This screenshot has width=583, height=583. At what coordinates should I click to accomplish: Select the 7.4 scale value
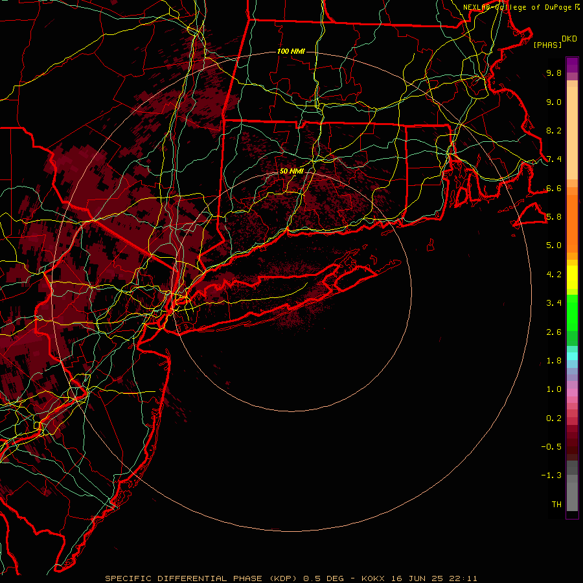[554, 159]
